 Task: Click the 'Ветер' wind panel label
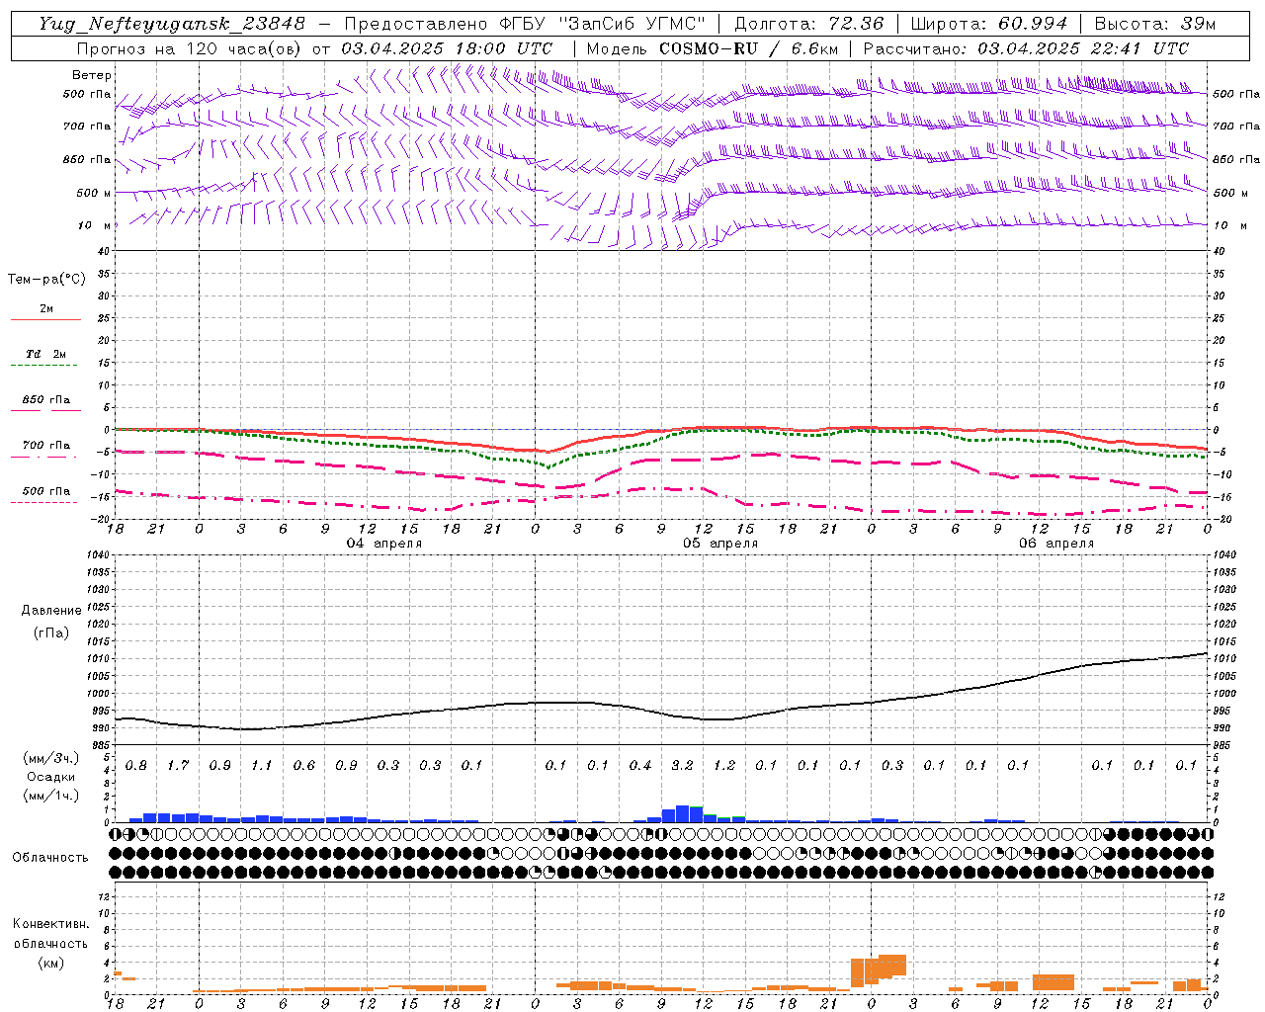pyautogui.click(x=92, y=75)
